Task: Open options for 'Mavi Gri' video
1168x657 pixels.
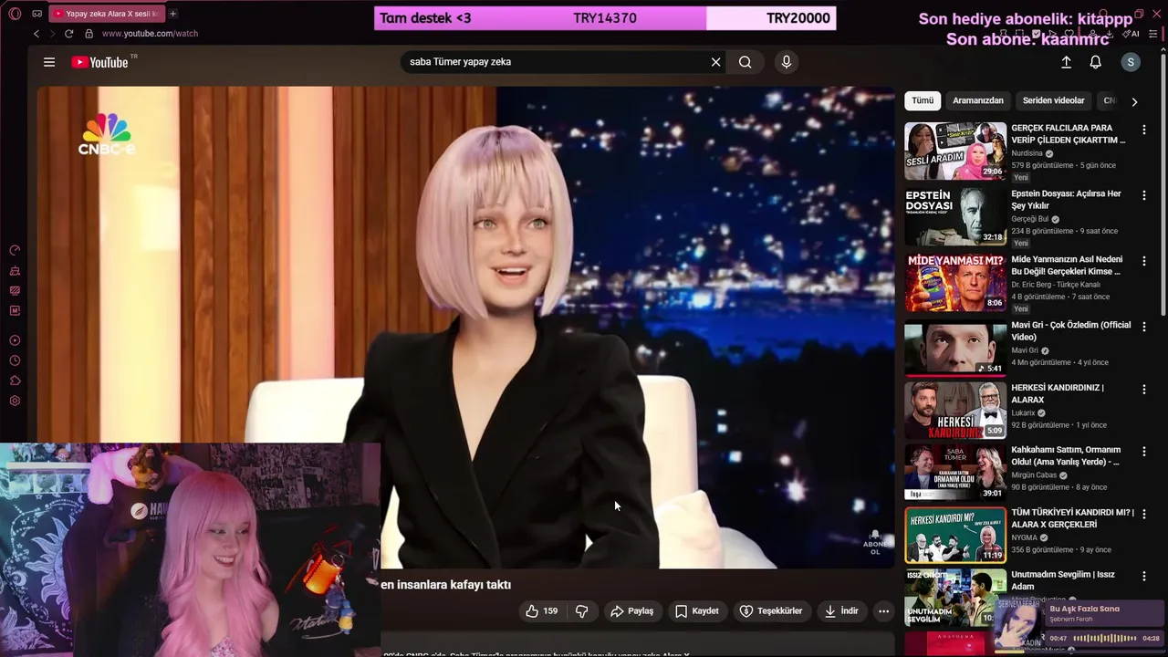Action: pos(1143,327)
